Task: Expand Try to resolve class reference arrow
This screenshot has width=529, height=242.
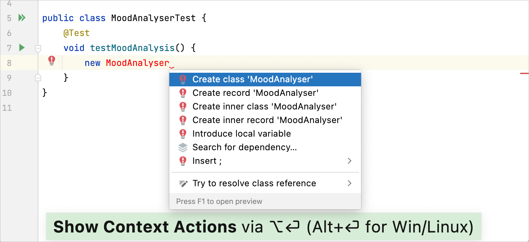Action: [x=349, y=184]
